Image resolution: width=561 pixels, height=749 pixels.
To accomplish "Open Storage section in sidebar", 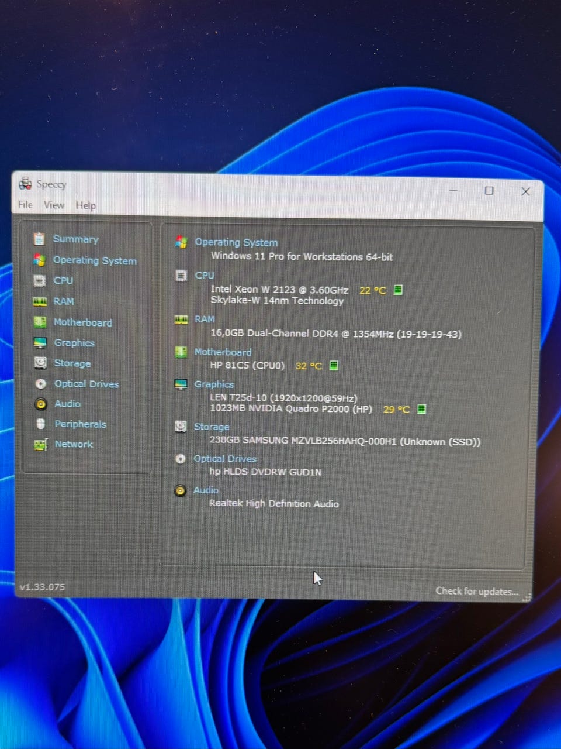I will pos(72,363).
